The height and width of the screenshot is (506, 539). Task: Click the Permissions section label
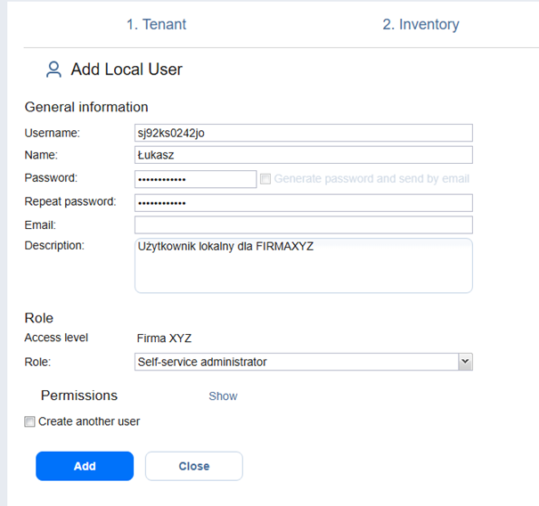(x=78, y=396)
